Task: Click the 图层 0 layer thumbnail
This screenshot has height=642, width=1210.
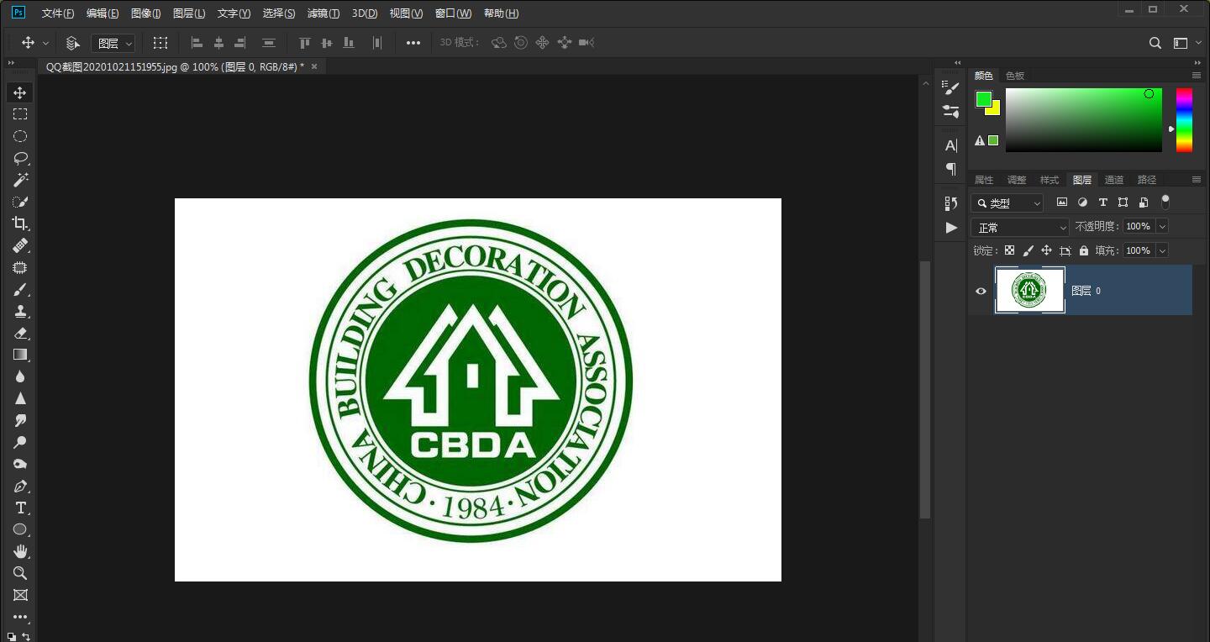Action: [x=1029, y=290]
